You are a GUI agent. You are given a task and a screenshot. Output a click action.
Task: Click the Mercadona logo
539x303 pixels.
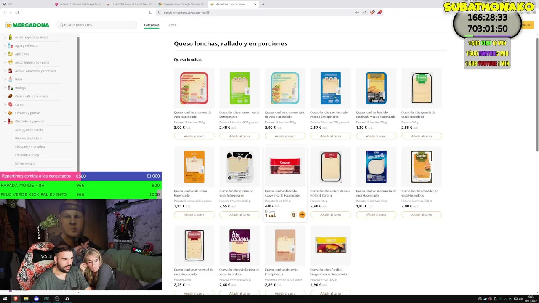pos(27,25)
